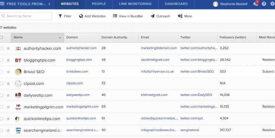Star the authorityhacker.com row

click(x=8, y=48)
